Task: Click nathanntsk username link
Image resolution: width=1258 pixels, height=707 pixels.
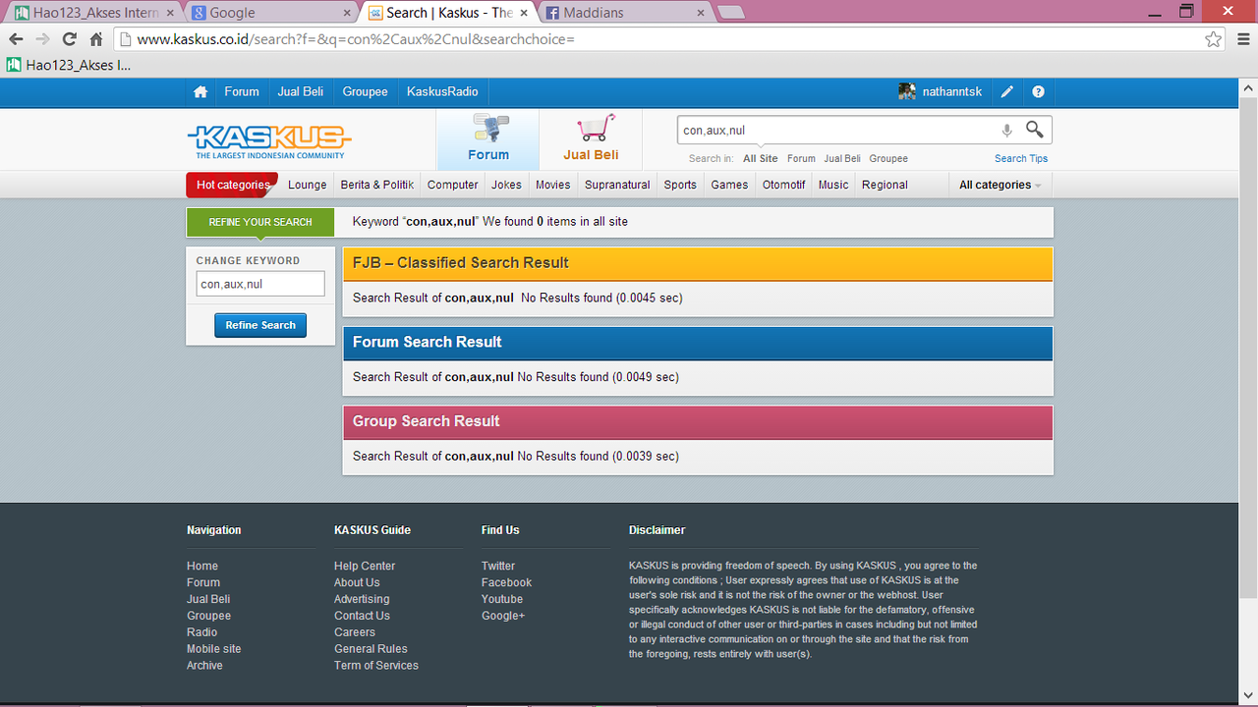Action: [x=952, y=91]
